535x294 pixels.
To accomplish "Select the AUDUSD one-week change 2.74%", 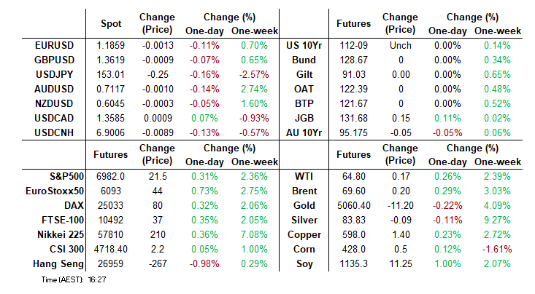I will [249, 87].
